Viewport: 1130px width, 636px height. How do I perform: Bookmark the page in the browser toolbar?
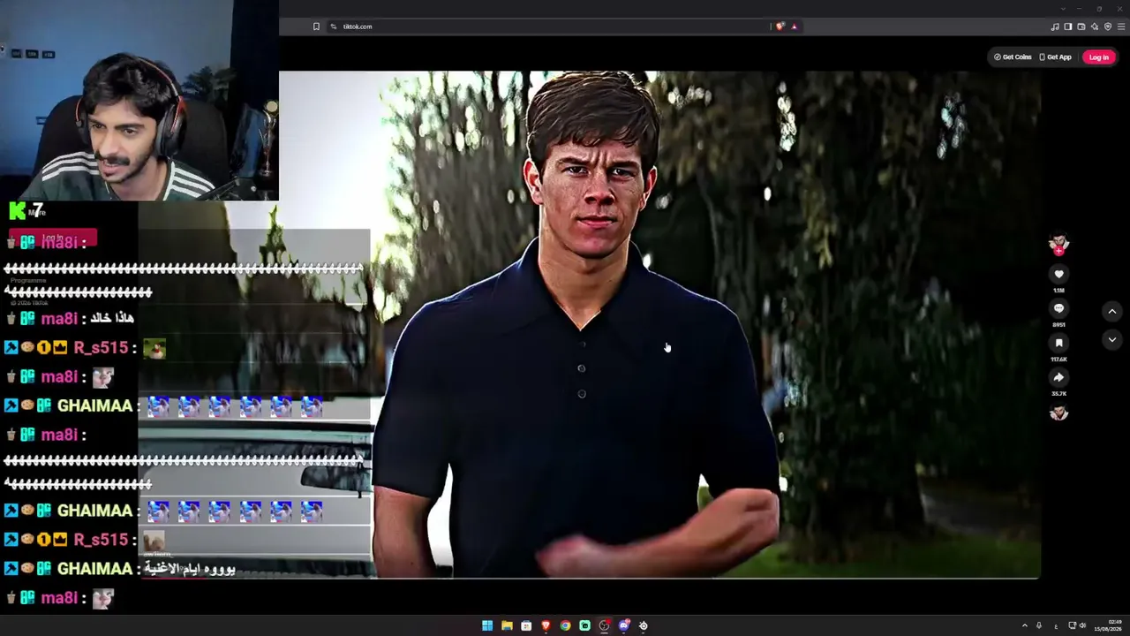coord(316,26)
